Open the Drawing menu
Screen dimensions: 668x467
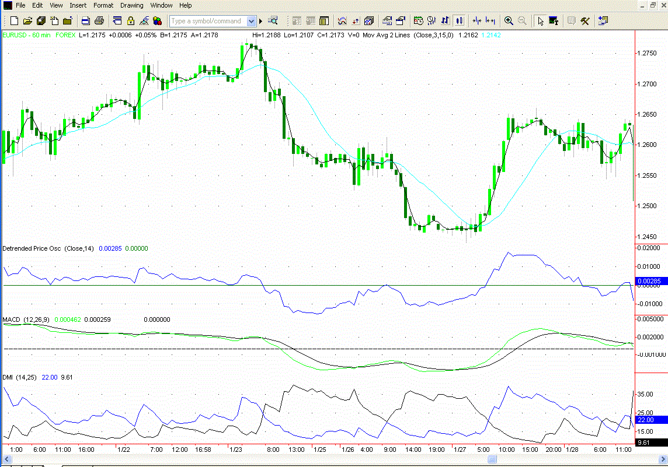coord(131,5)
